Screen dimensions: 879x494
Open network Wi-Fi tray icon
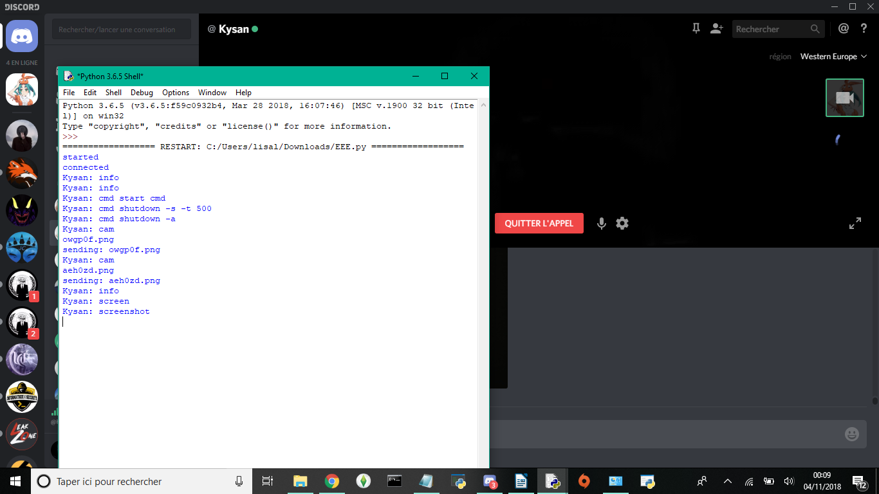tap(749, 481)
